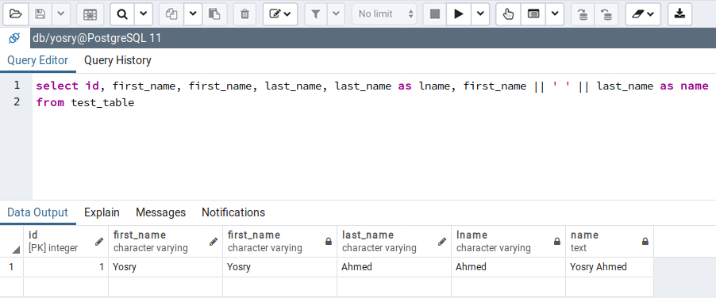Click the Download as CSV icon
The image size is (716, 298).
pyautogui.click(x=679, y=14)
